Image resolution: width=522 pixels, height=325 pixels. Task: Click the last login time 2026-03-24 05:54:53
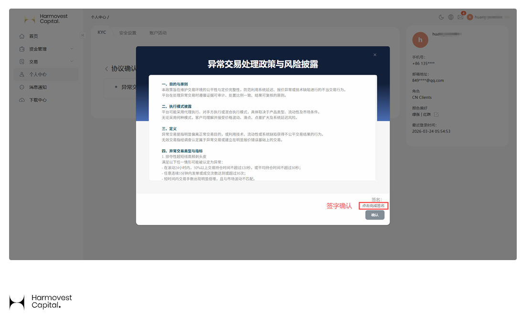point(431,131)
